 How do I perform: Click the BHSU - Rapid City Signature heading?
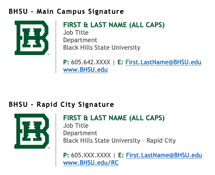[61, 105]
